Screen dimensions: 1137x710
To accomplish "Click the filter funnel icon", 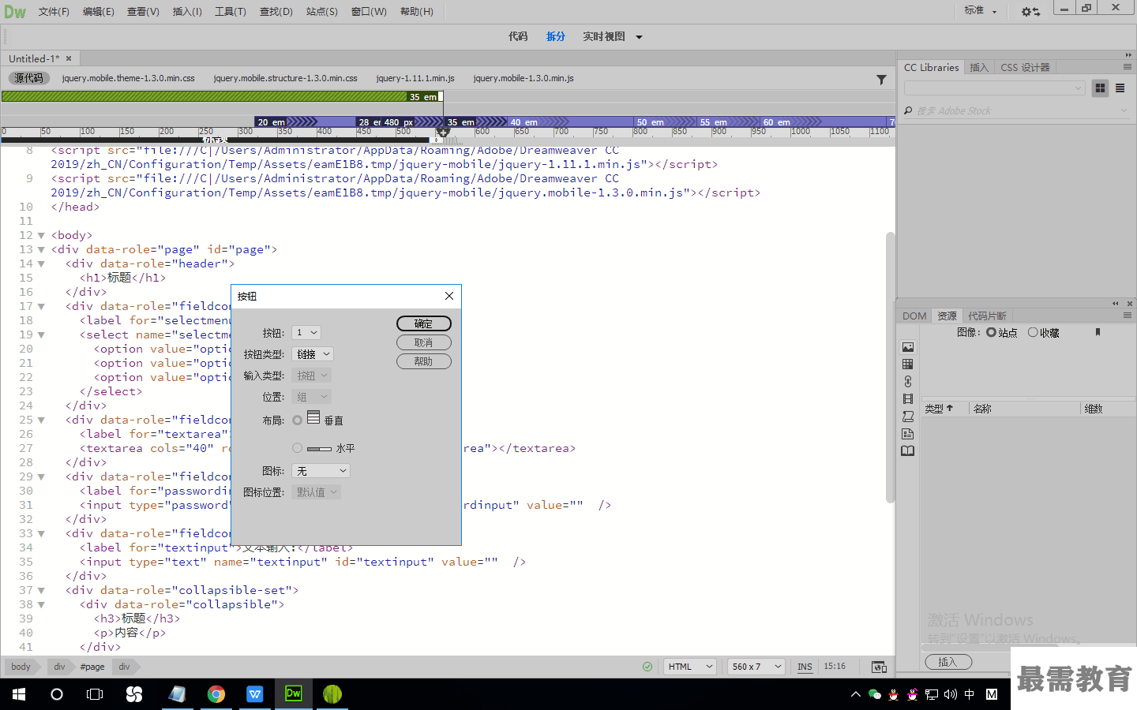I will [x=881, y=79].
